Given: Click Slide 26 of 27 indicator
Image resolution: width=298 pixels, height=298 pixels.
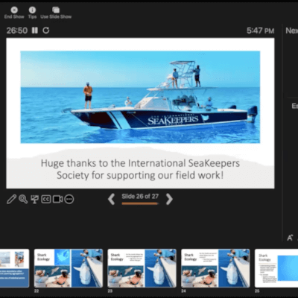Looking at the screenshot, I should (140, 197).
